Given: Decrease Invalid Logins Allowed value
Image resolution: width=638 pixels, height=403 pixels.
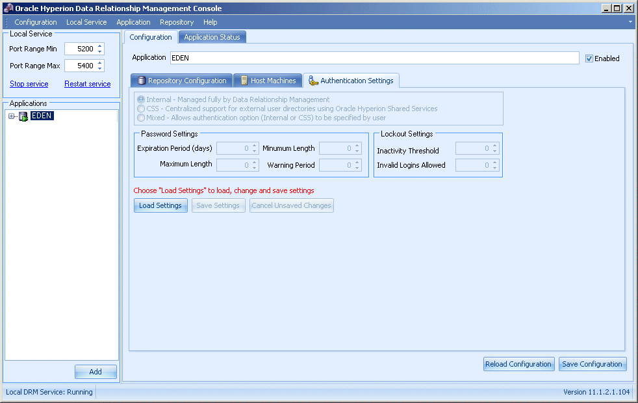Looking at the screenshot, I should [494, 168].
